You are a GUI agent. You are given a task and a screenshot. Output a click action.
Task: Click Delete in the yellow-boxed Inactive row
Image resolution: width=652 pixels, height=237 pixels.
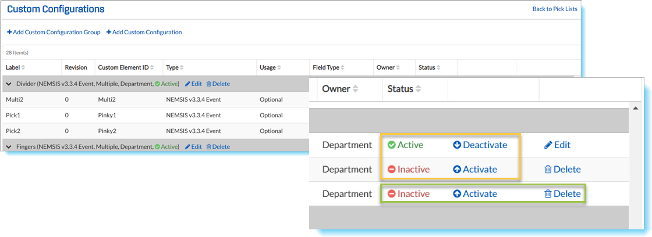[562, 170]
